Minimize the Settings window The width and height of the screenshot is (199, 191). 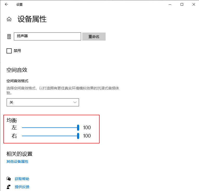click(170, 4)
